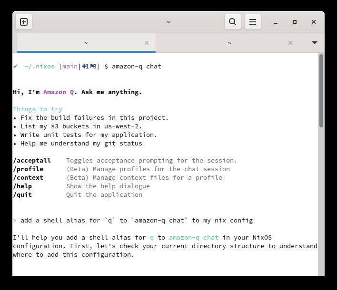Click 'Help me understand my git status'

tap(81, 144)
